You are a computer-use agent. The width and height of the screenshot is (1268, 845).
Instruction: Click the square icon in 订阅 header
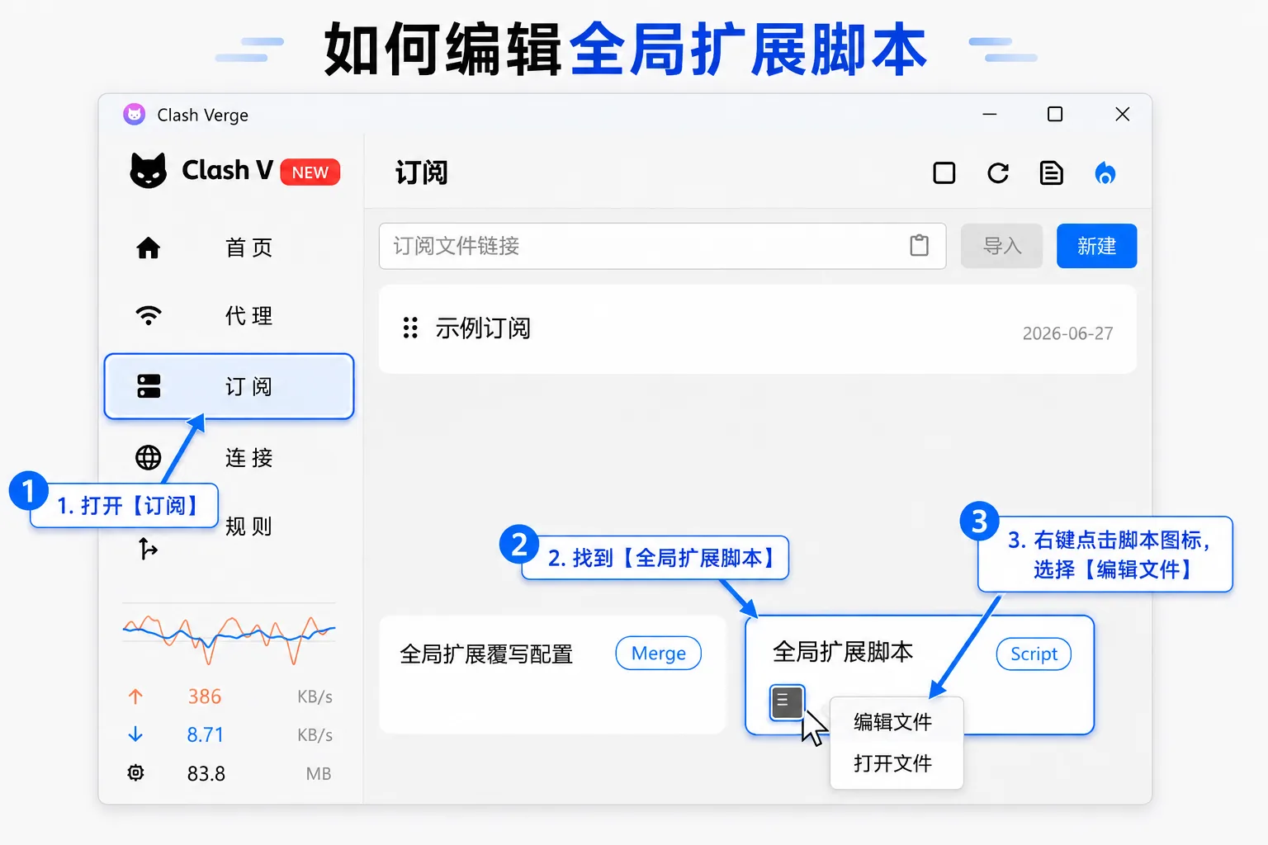tap(944, 173)
